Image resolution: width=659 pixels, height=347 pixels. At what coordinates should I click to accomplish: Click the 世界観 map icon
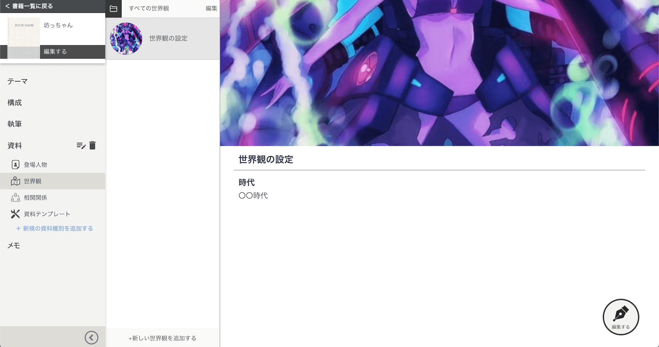click(15, 181)
